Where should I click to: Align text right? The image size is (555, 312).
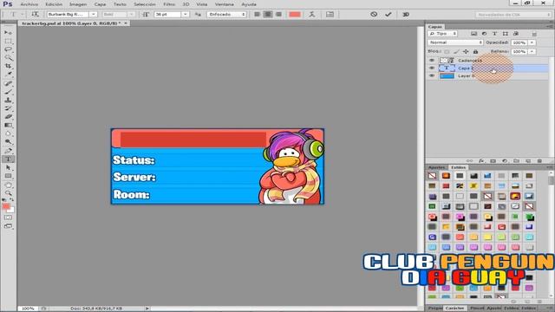(278, 14)
